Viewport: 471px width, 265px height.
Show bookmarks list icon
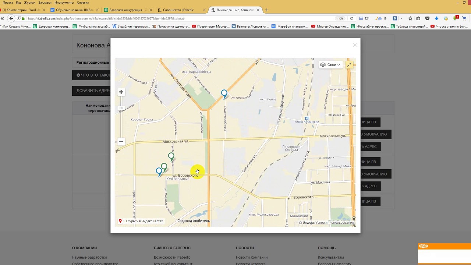click(x=419, y=18)
